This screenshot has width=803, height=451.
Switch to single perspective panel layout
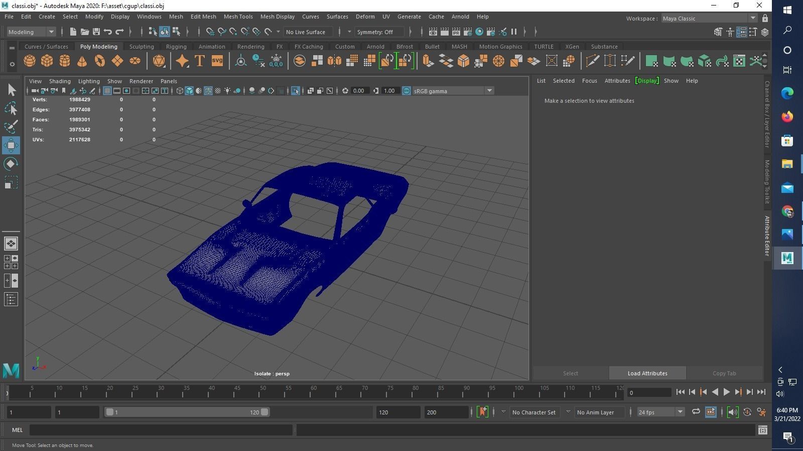point(11,244)
